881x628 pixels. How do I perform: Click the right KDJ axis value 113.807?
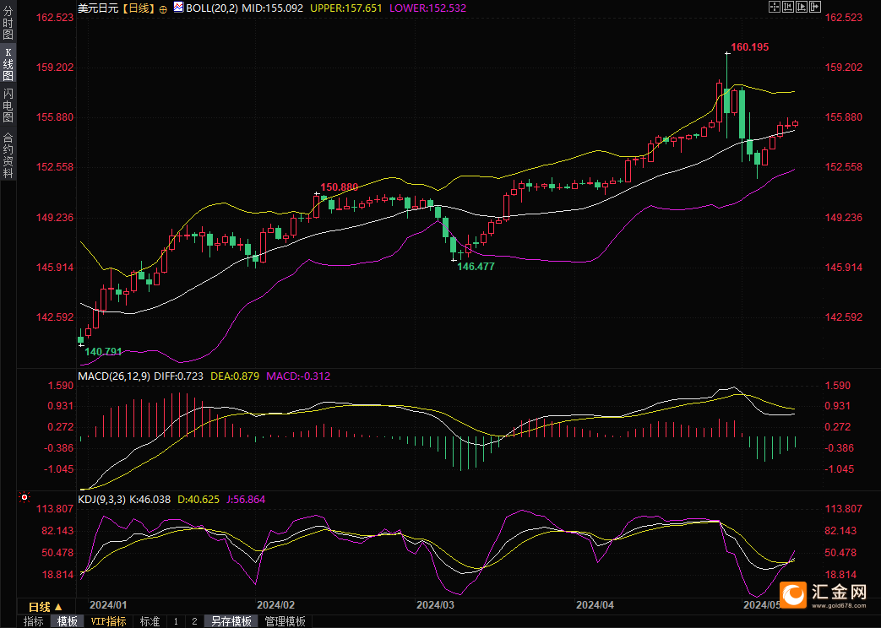pos(843,509)
